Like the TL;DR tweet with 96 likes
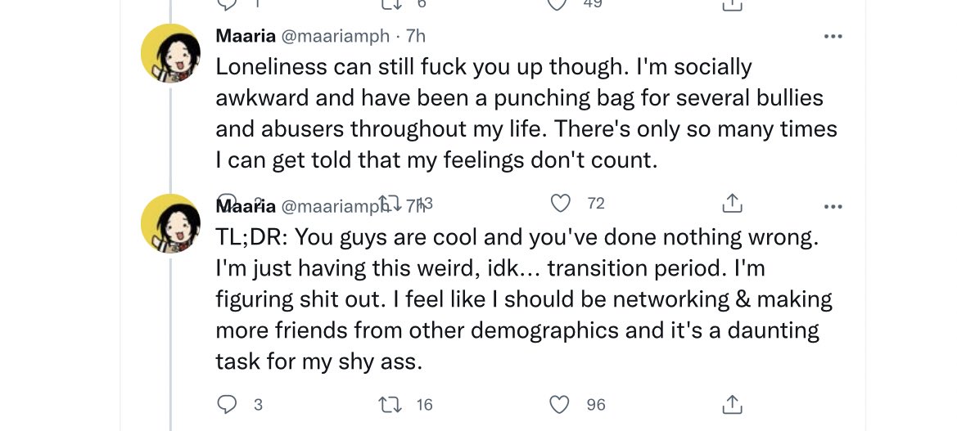957x431 pixels. [x=561, y=404]
